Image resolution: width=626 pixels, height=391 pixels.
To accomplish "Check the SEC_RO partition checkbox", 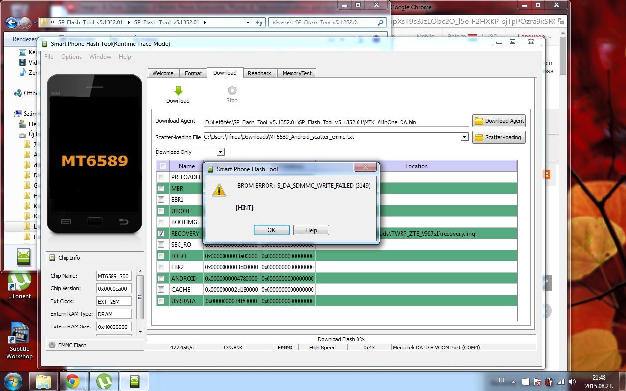I will pos(161,244).
